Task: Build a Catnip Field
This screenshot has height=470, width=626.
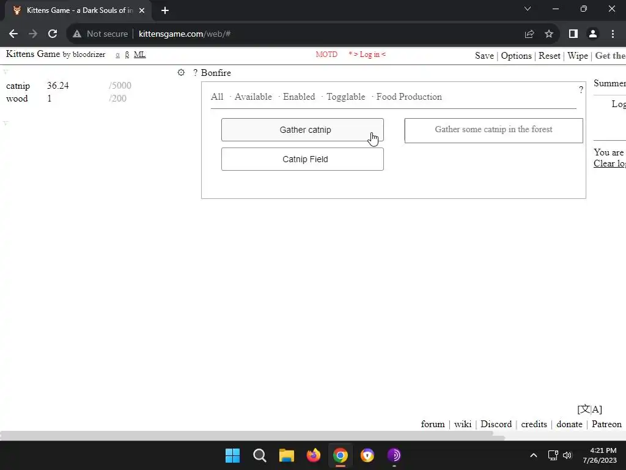Action: point(302,159)
